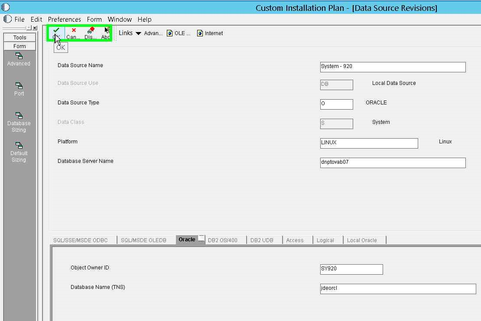Screen dimensions: 481x321
Task: Expand the Links dropdown
Action: coord(138,32)
